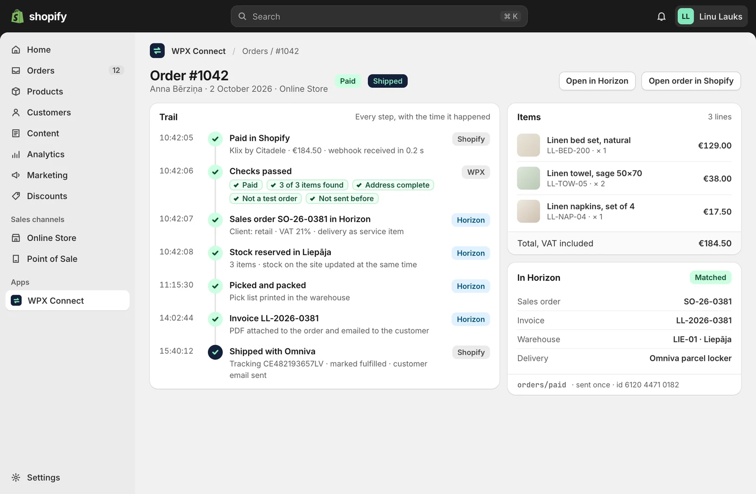Screen dimensions: 756x494
Task: Click the Point of Sale icon
Action: pyautogui.click(x=16, y=259)
